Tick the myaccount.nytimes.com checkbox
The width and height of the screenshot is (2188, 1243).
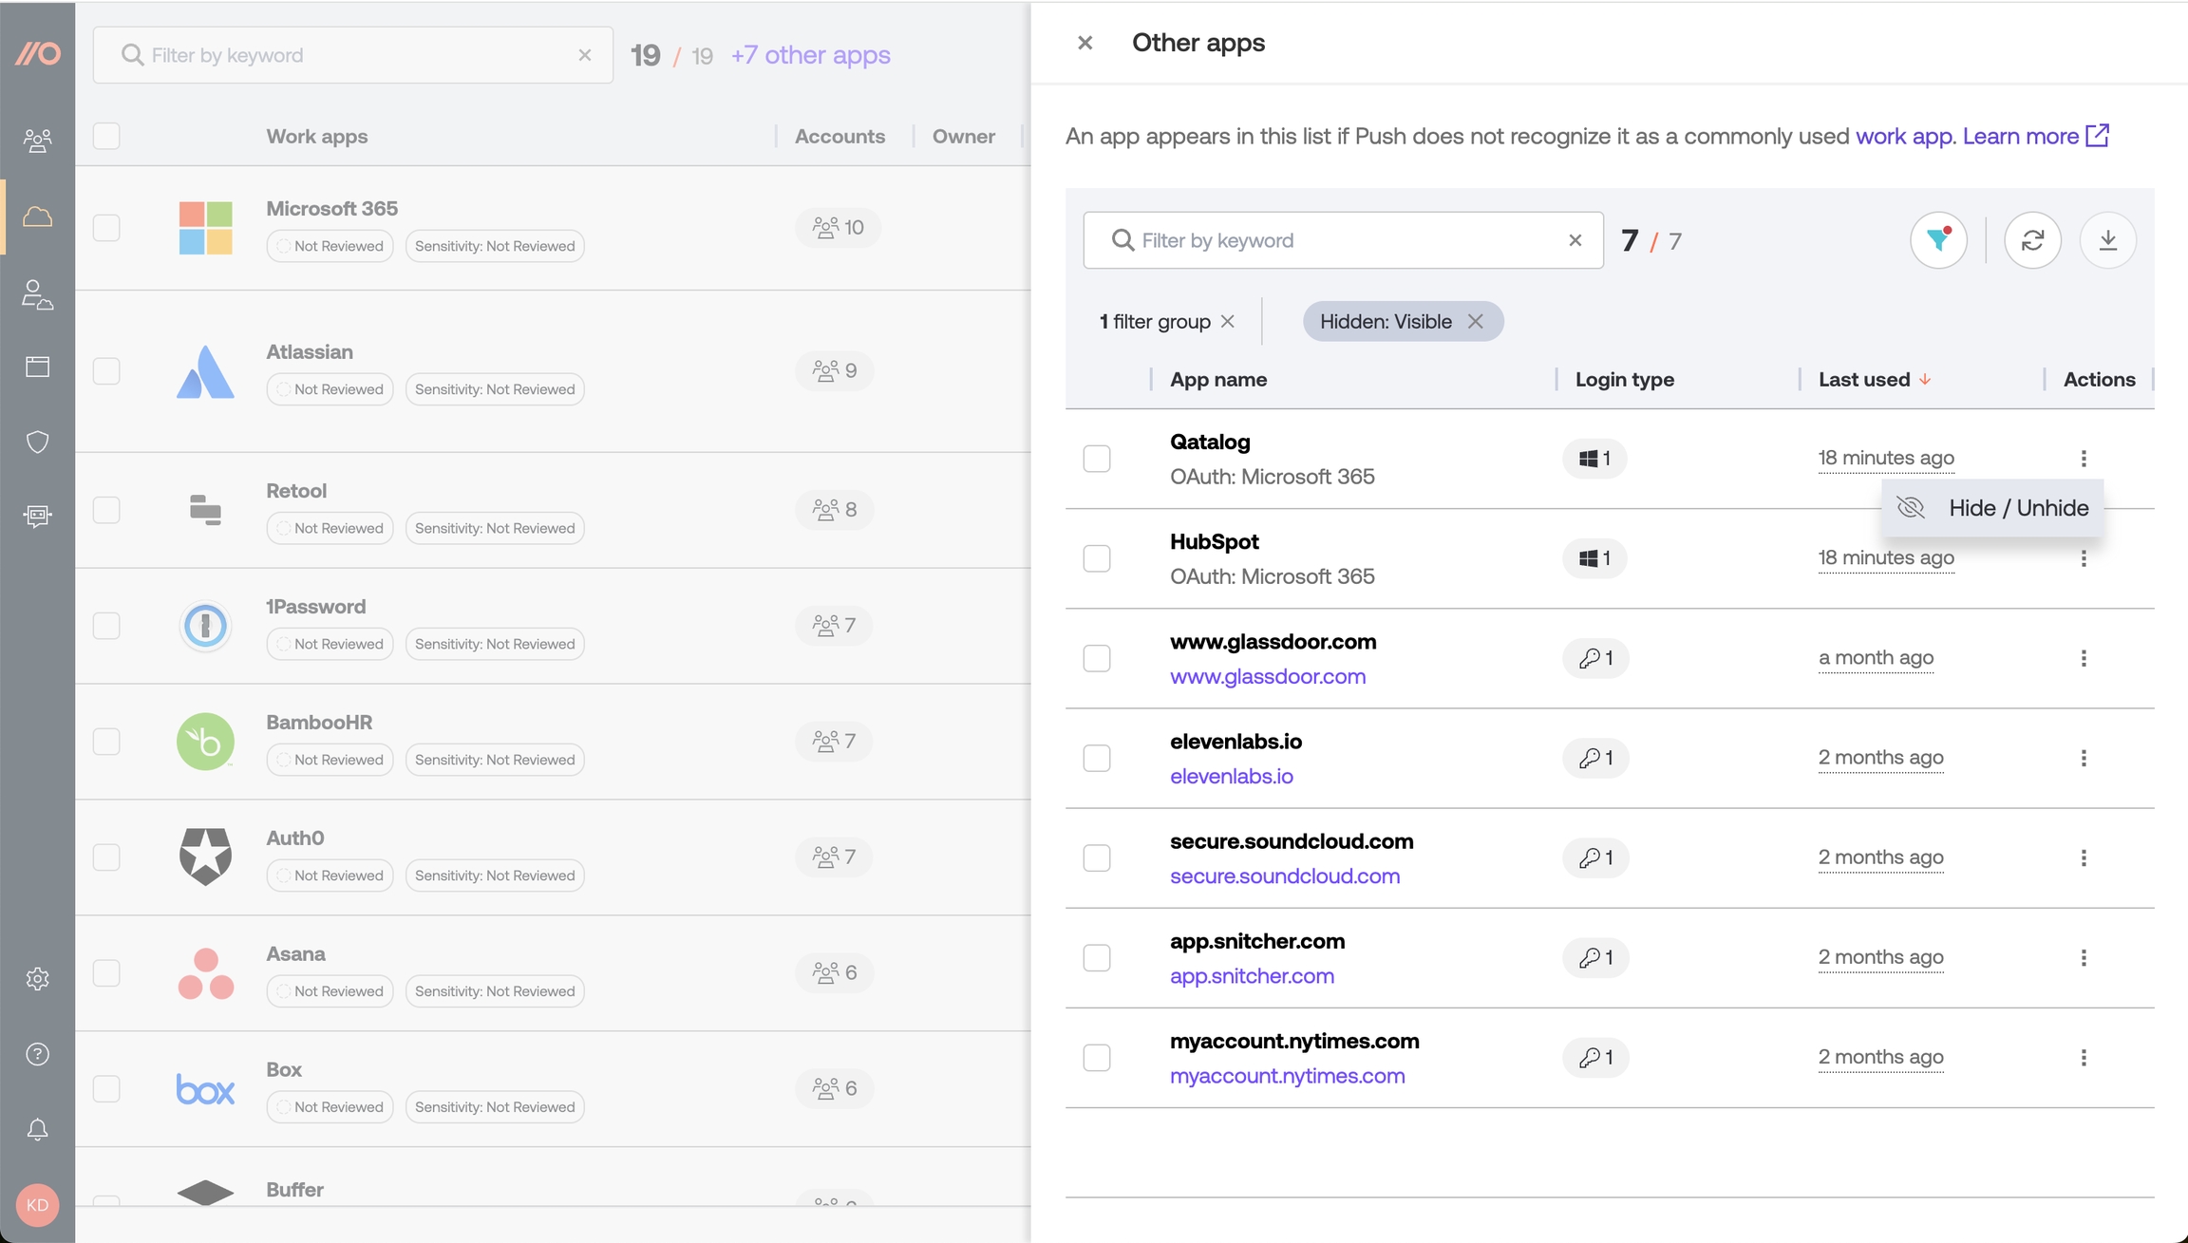[x=1097, y=1057]
